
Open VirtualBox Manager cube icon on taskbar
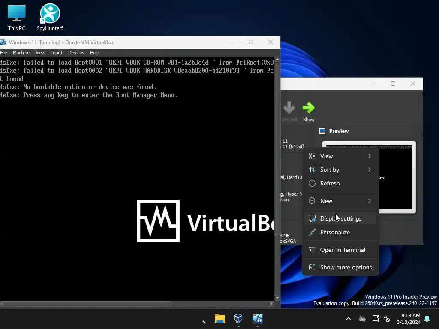point(238,319)
